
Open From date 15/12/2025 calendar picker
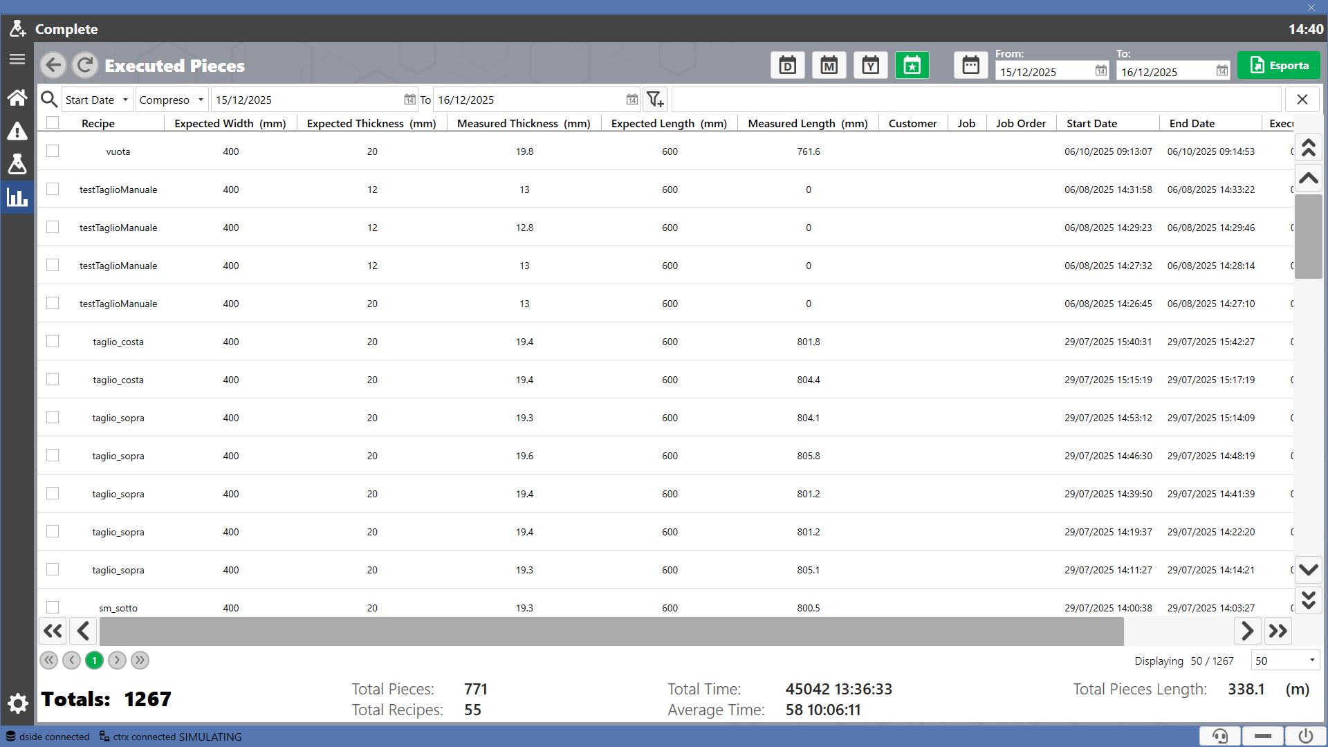(1100, 71)
